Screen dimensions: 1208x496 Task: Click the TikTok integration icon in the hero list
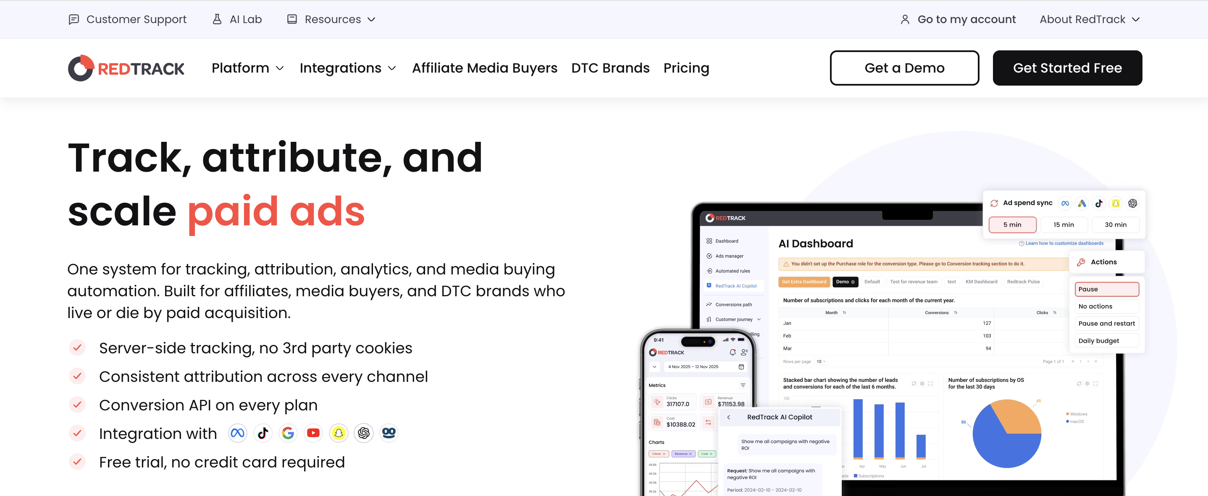click(x=263, y=433)
